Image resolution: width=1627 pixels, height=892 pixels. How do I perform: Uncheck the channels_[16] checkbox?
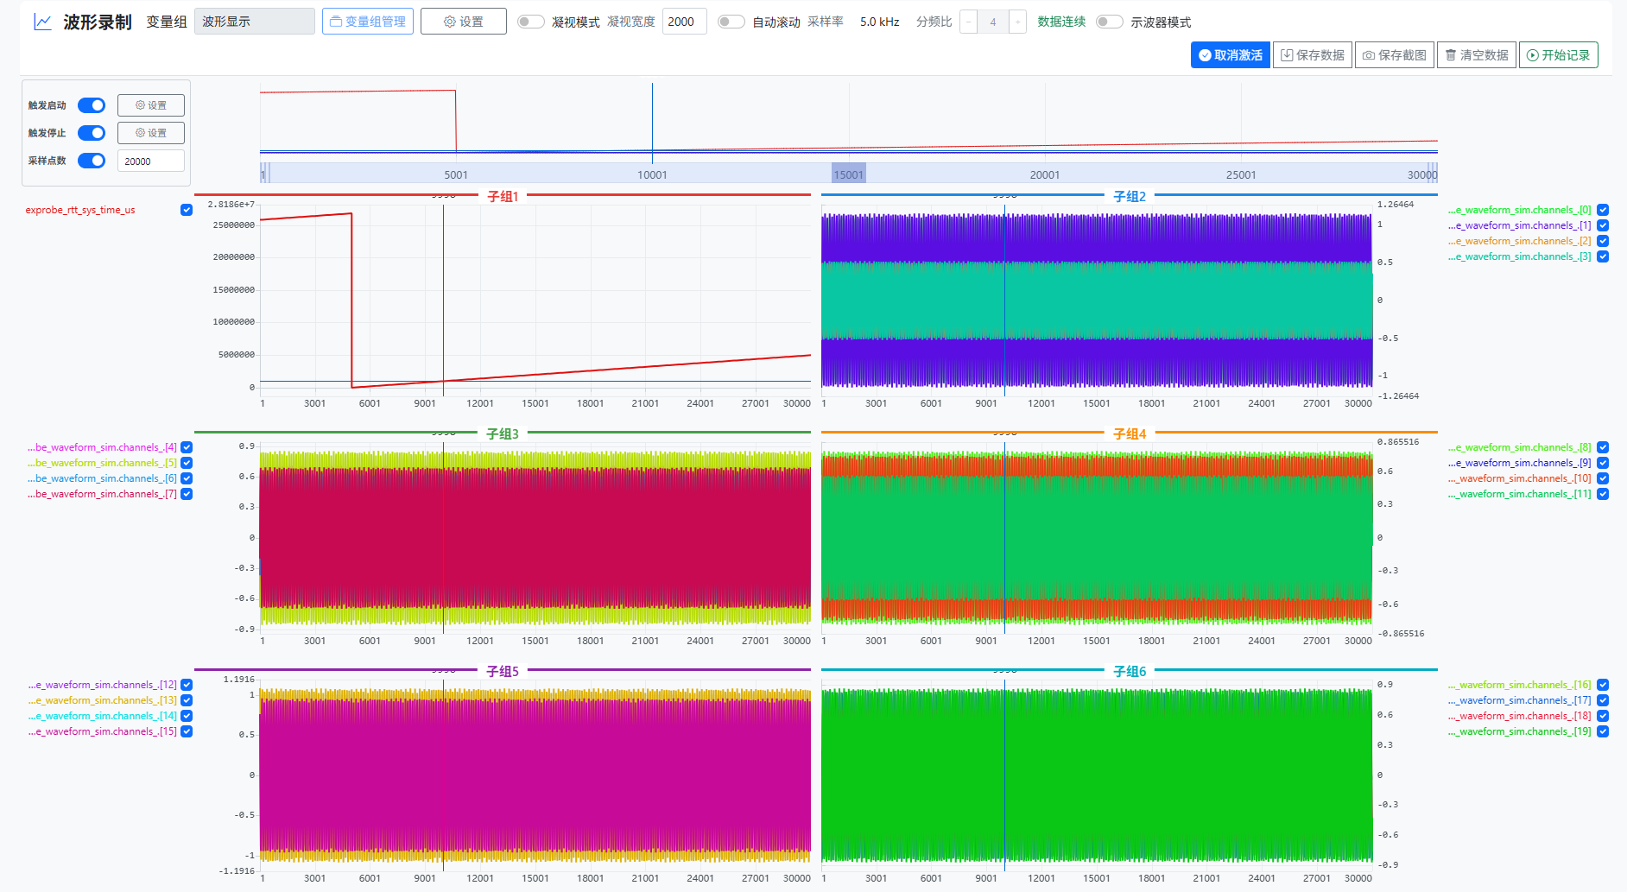pyautogui.click(x=1603, y=685)
